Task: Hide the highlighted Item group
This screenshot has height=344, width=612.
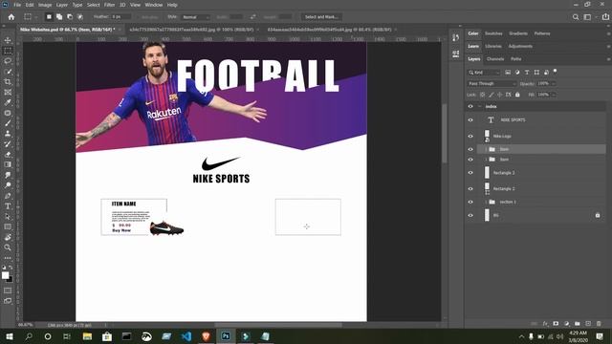Action: pyautogui.click(x=470, y=149)
